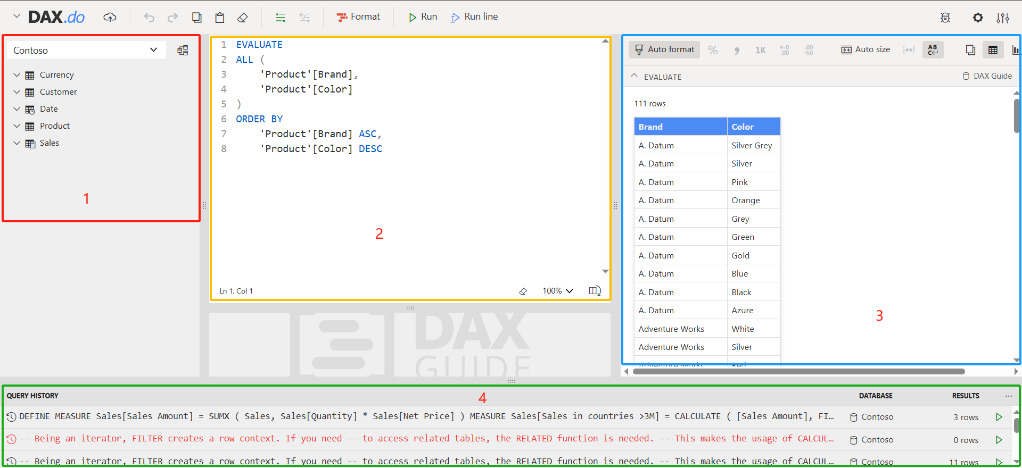Run the history query with 3 rows
Screen dimensions: 1022x468
[999, 417]
